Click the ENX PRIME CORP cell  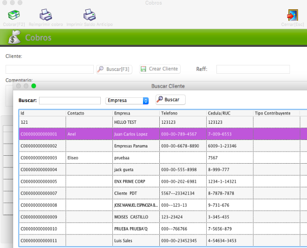coord(136,181)
